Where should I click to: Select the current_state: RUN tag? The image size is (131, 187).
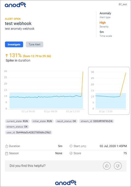[x=17, y=121]
